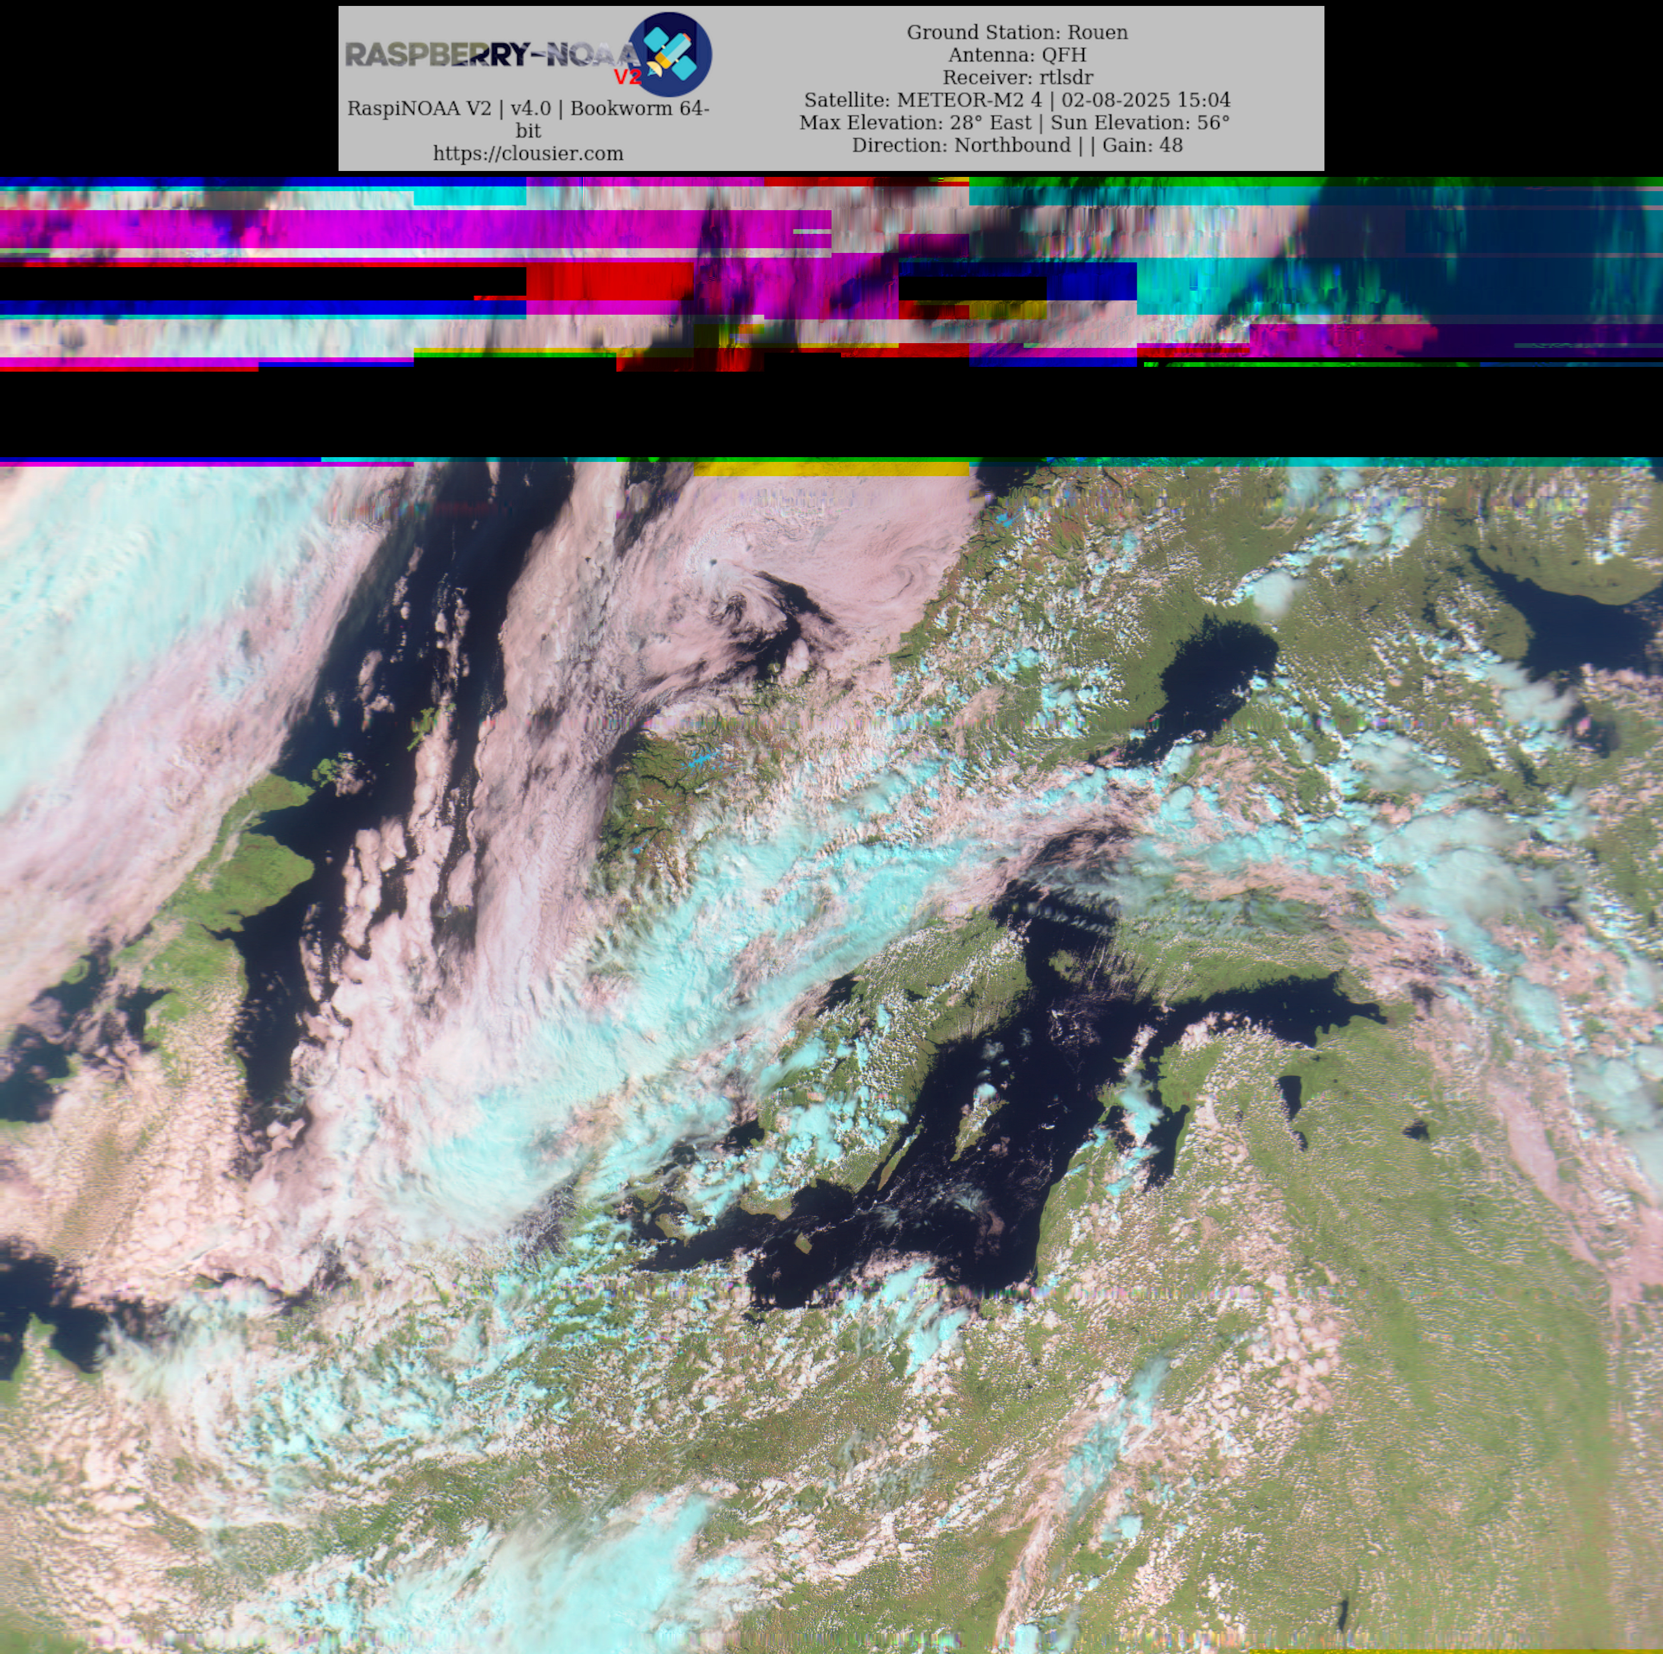Select the Ground Station: Rouen line
This screenshot has width=1663, height=1654.
(x=1017, y=32)
